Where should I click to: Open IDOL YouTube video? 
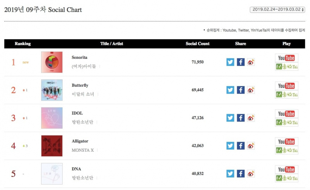286,114
